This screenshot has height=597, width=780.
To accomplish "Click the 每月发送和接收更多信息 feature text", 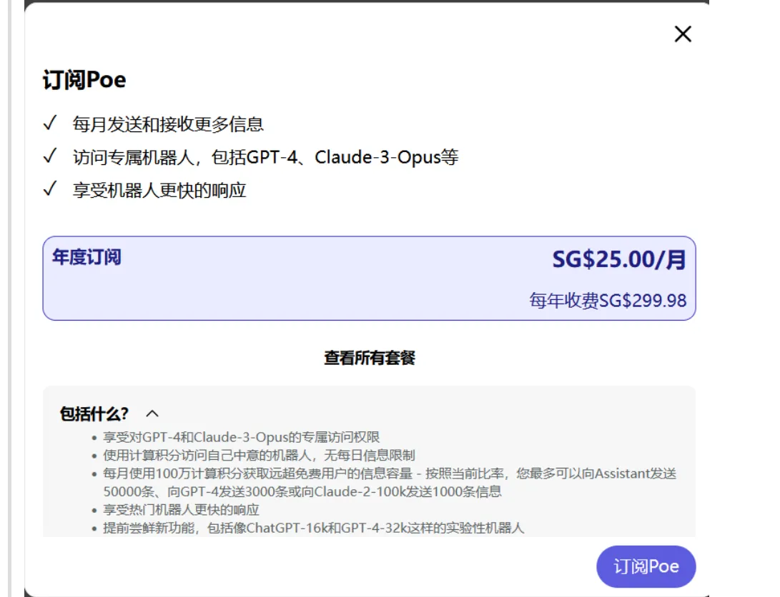I will tap(168, 124).
